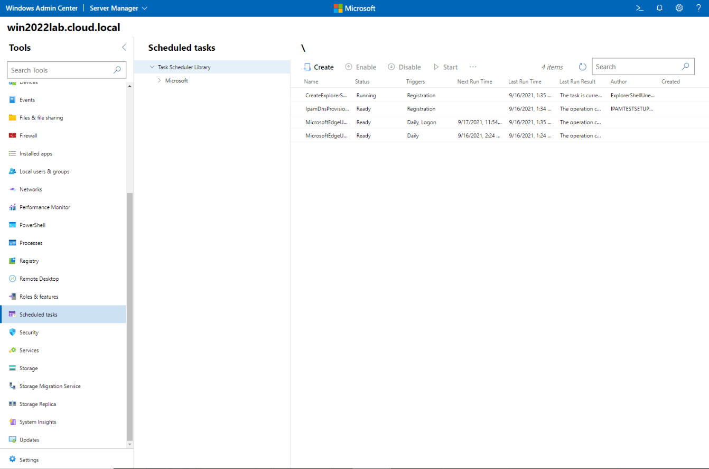Click the Scheduled tasks calendar icon
709x469 pixels.
point(13,315)
